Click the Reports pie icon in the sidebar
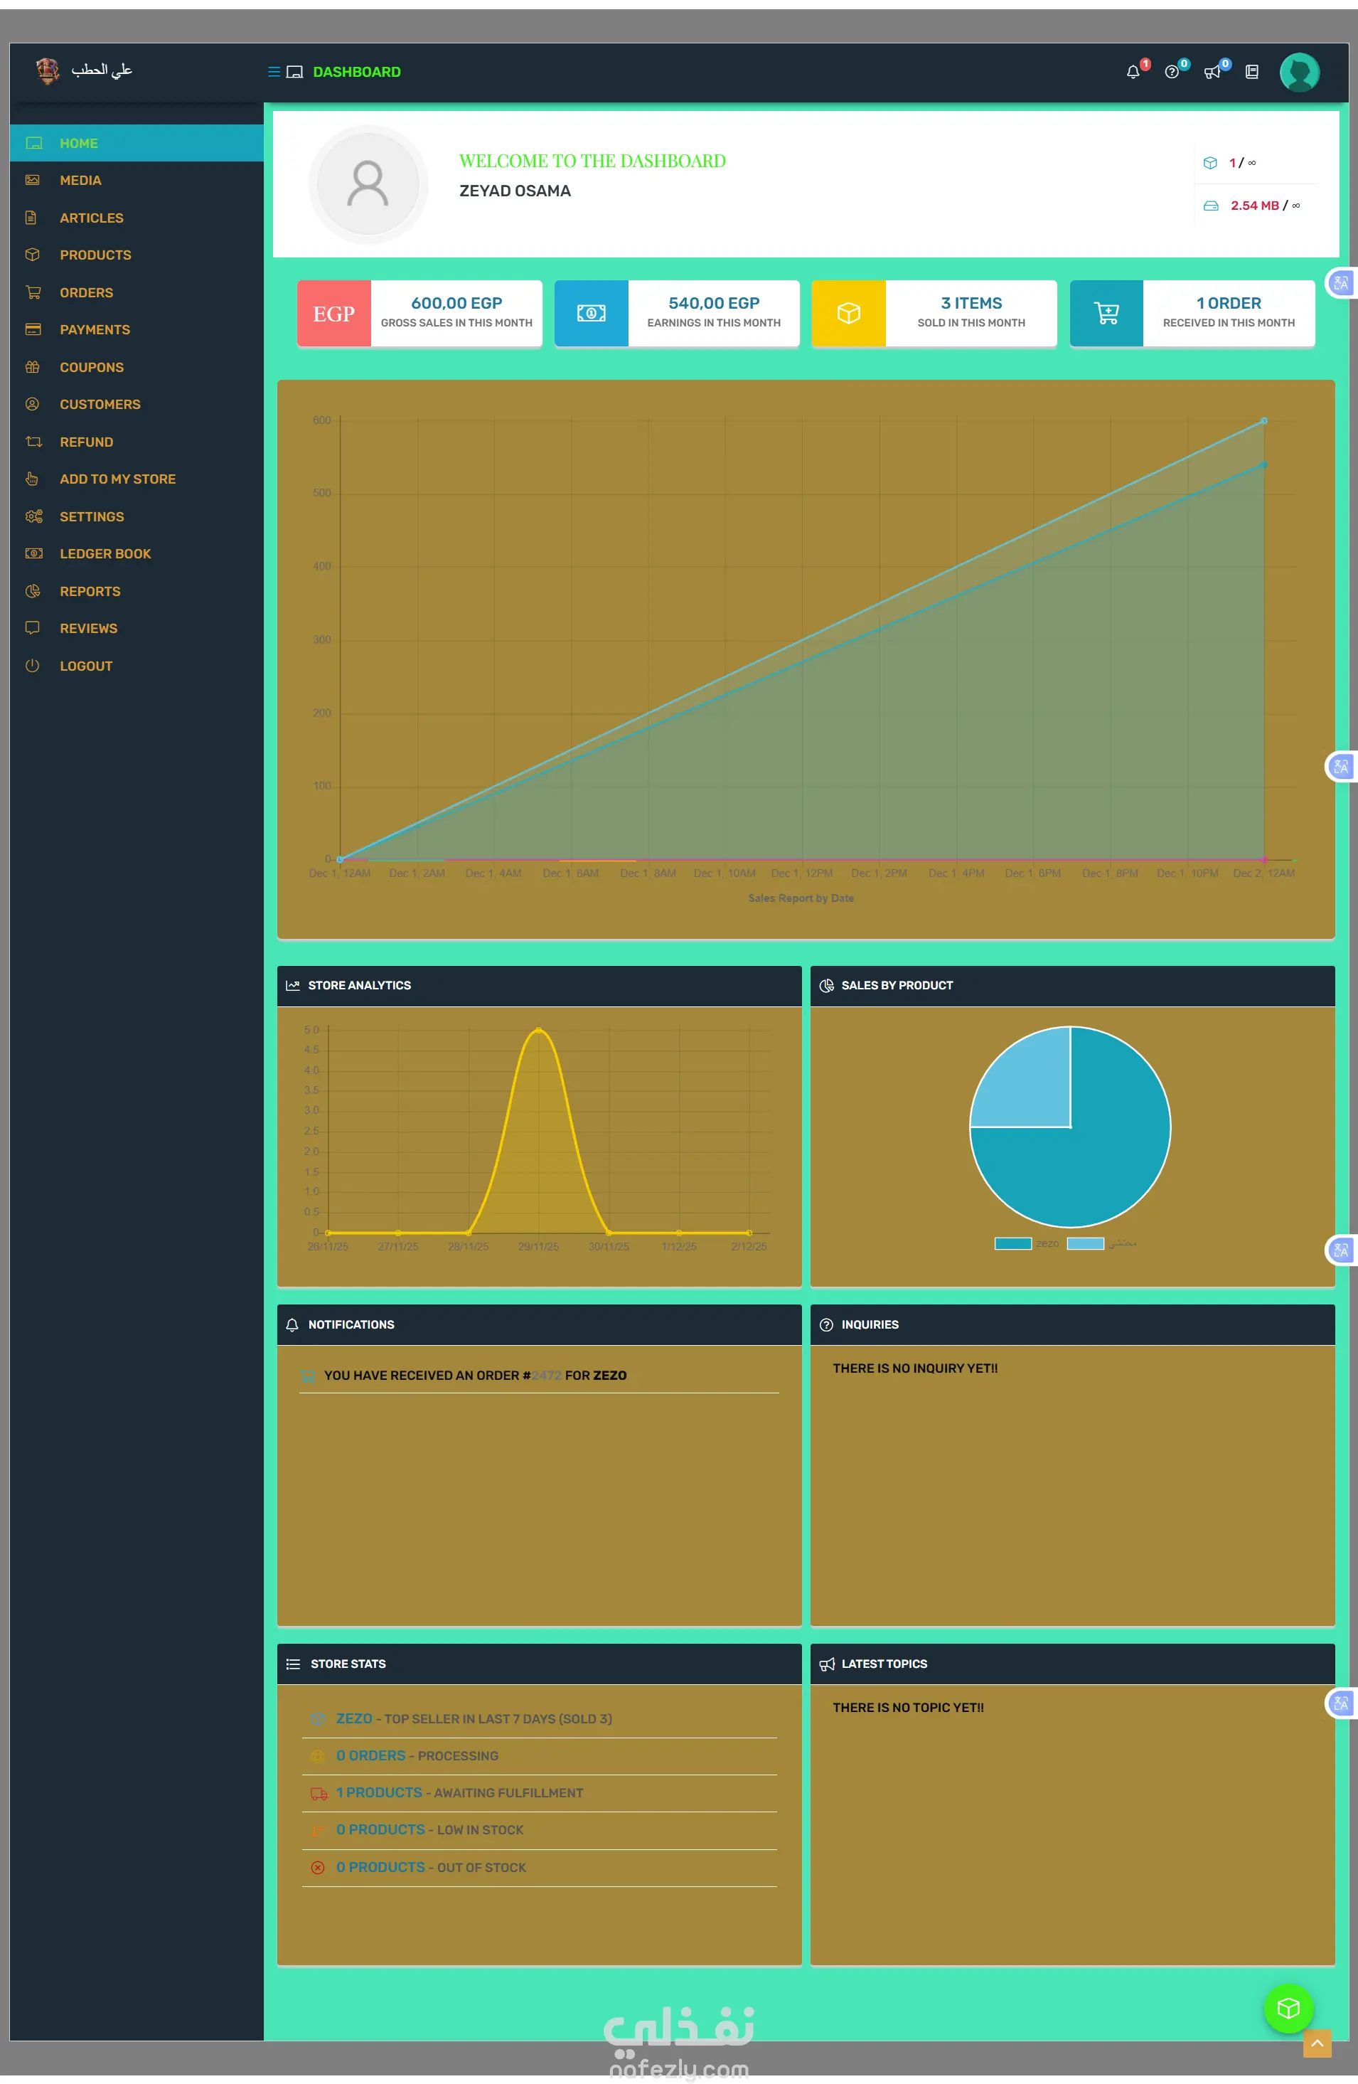1358x2084 pixels. [33, 591]
